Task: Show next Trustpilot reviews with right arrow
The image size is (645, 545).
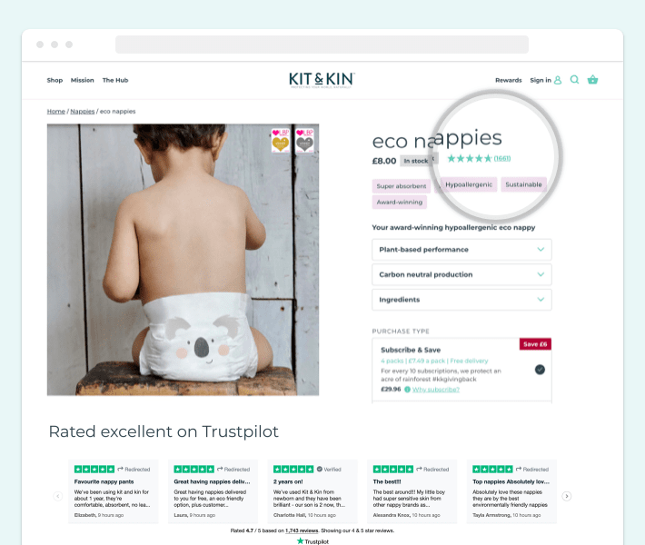Action: coord(567,496)
